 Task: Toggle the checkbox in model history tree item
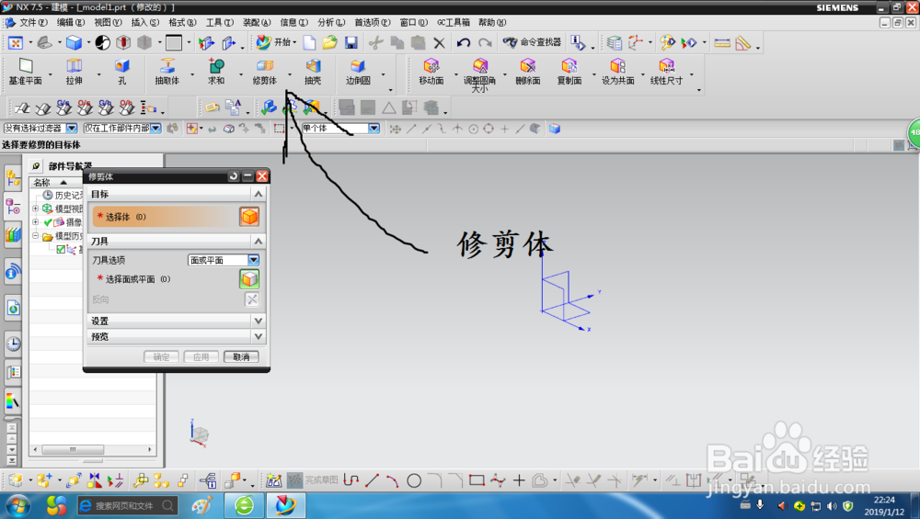point(61,250)
